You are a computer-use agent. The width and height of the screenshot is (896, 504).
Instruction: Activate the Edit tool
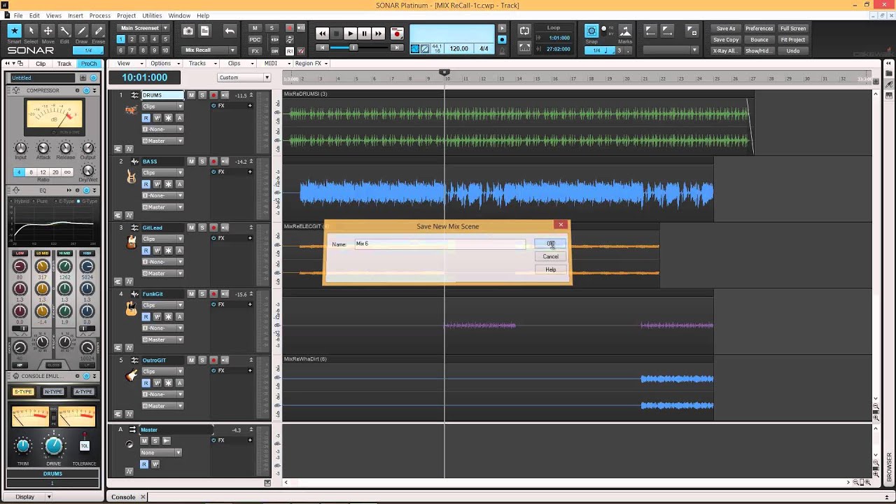point(64,31)
